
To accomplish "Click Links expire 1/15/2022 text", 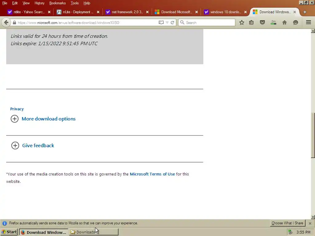I will [54, 44].
